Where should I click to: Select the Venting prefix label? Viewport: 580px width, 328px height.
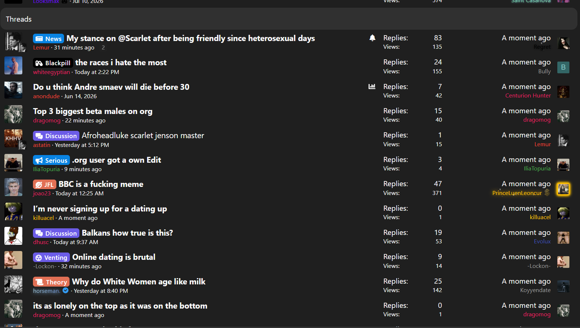coord(51,257)
